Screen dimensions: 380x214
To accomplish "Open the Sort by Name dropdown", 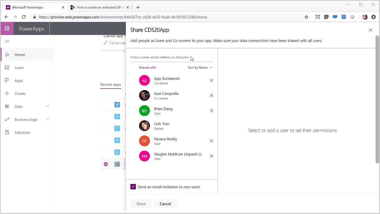I will click(200, 67).
